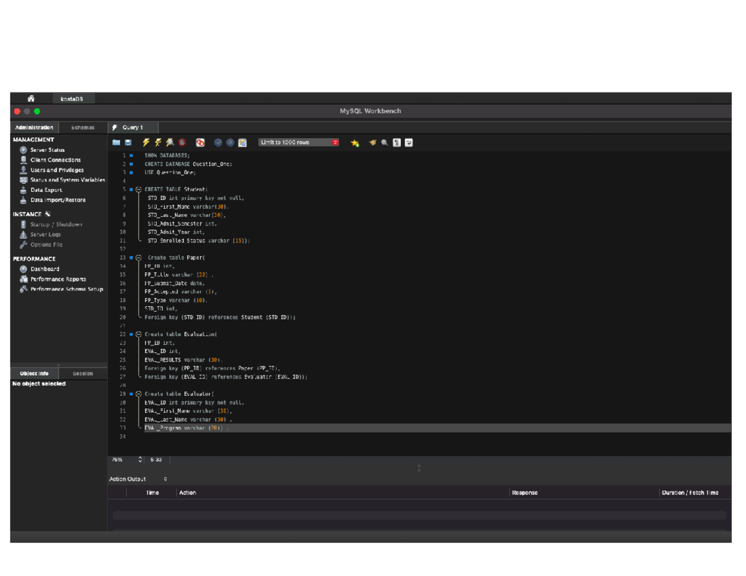This screenshot has height=576, width=746.
Task: Adjust the editor zoom percentage stepper
Action: point(140,460)
